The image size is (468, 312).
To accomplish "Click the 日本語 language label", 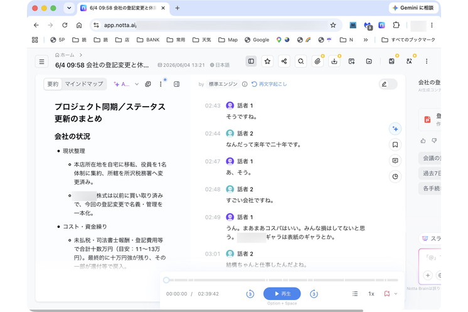I will pos(220,65).
